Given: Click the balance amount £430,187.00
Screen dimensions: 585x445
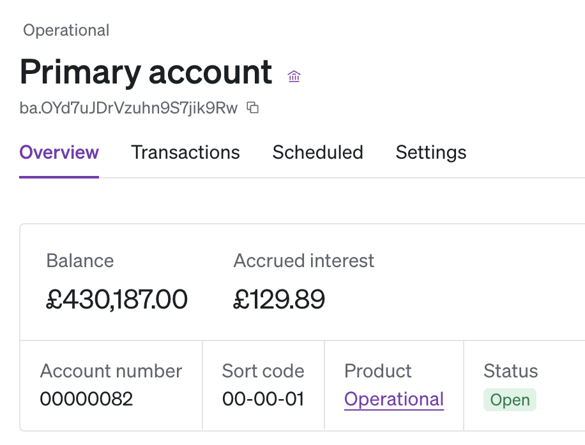Looking at the screenshot, I should click(117, 299).
